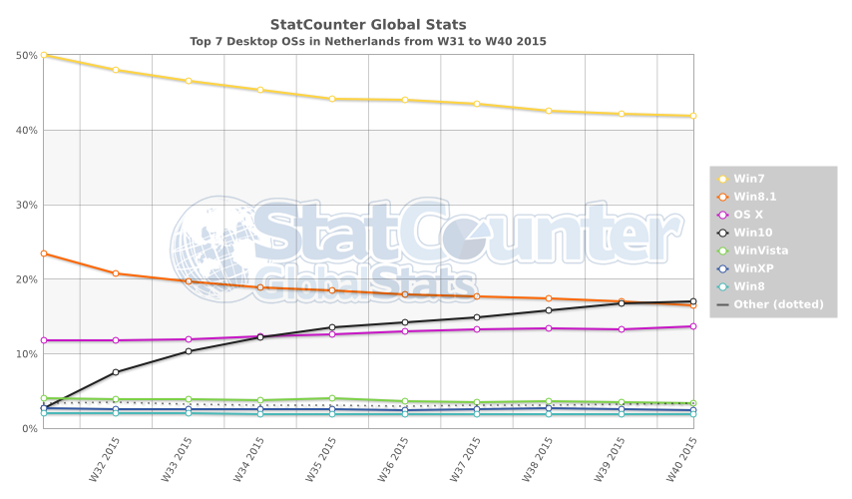Click the Other (dotted) legend line icon
This screenshot has width=852, height=499.
pyautogui.click(x=724, y=304)
